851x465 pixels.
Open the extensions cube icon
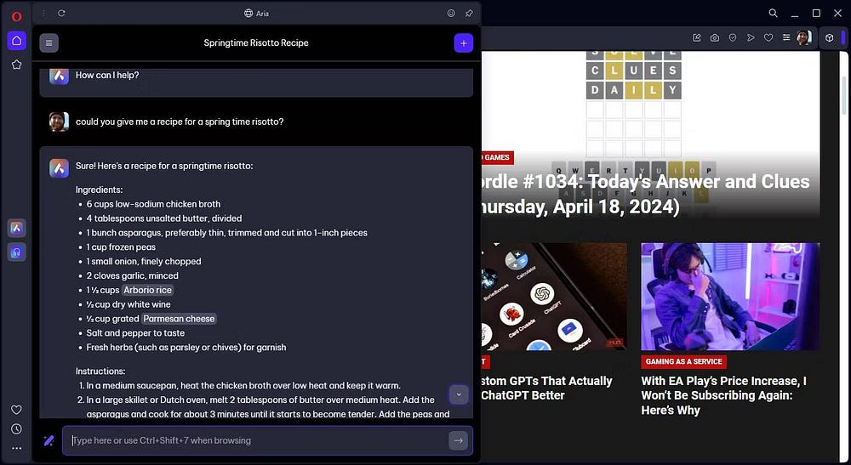point(829,38)
